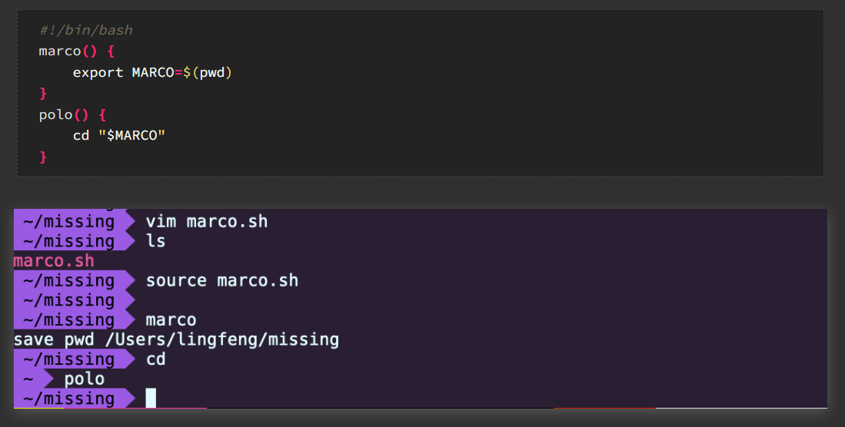
Task: Click the polo() function definition line
Action: click(x=72, y=114)
